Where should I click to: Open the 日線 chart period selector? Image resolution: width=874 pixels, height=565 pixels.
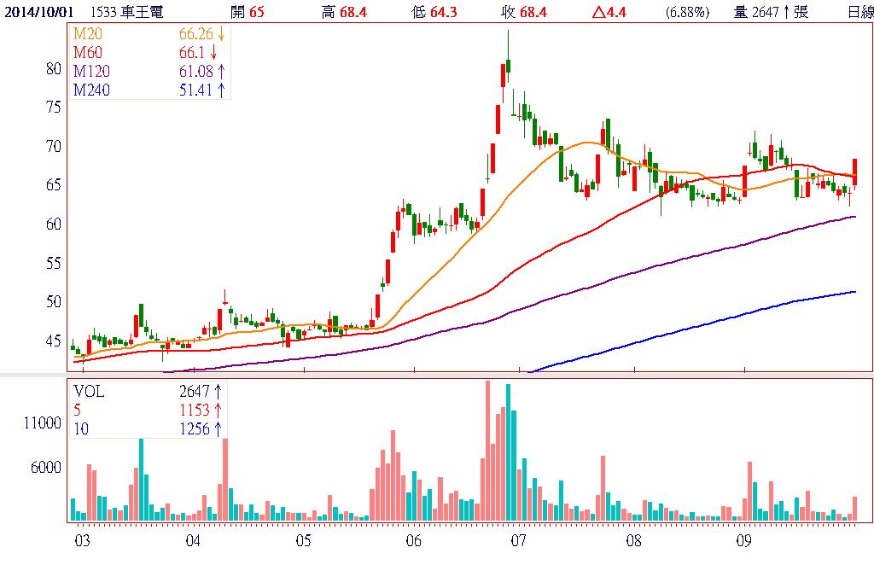pyautogui.click(x=860, y=11)
